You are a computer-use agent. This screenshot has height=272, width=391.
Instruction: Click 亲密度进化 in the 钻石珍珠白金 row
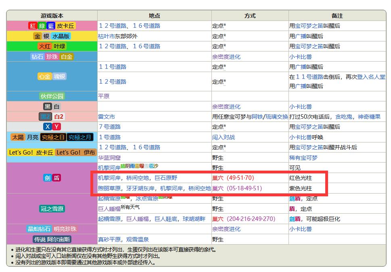(226, 57)
